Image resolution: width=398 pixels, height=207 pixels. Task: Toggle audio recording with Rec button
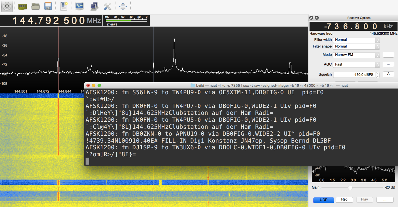click(344, 200)
